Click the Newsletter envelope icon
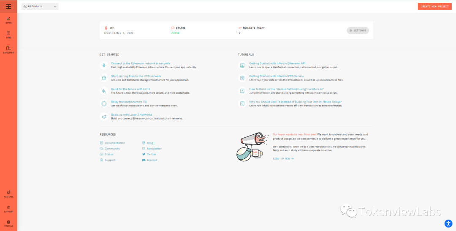 pos(144,149)
